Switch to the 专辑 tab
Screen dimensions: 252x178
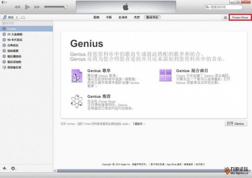point(108,18)
